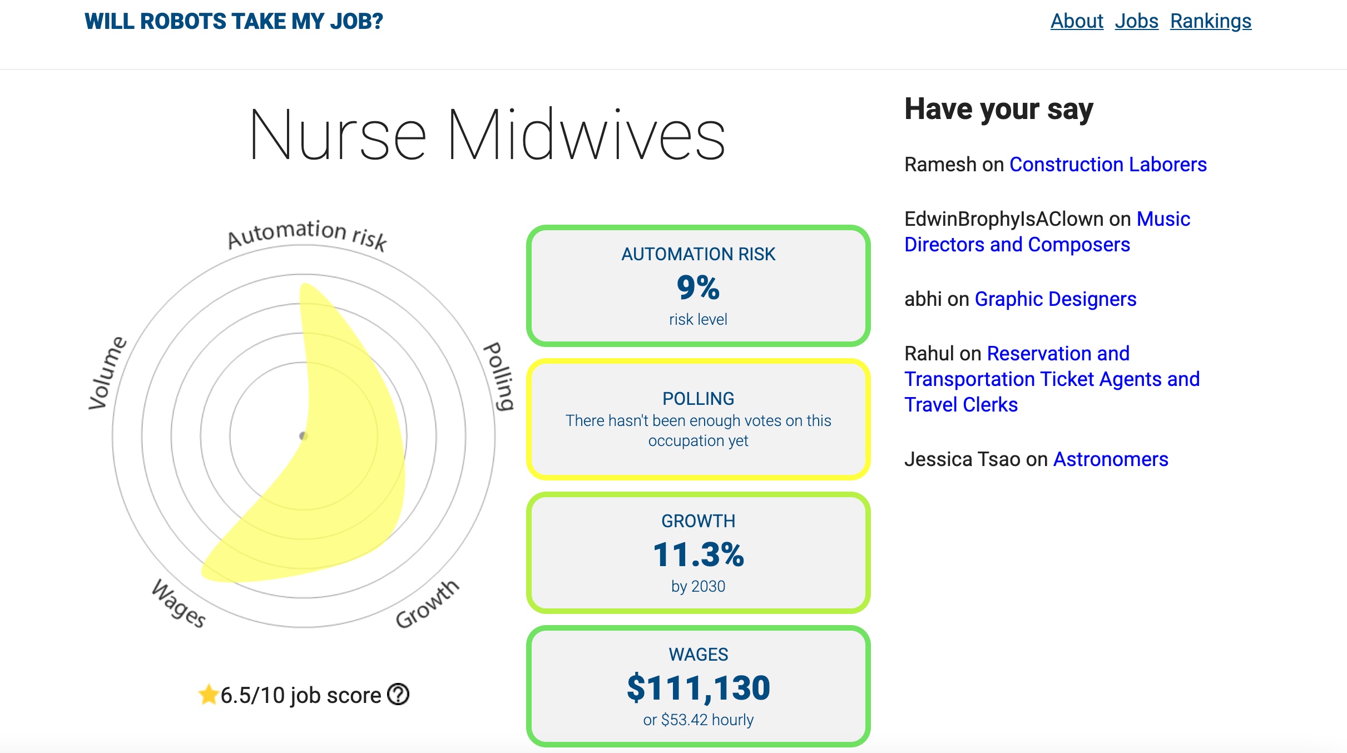Screen dimensions: 1347x753
Task: Open Reservation and Transportation Ticket Agents link
Action: pyautogui.click(x=1052, y=379)
